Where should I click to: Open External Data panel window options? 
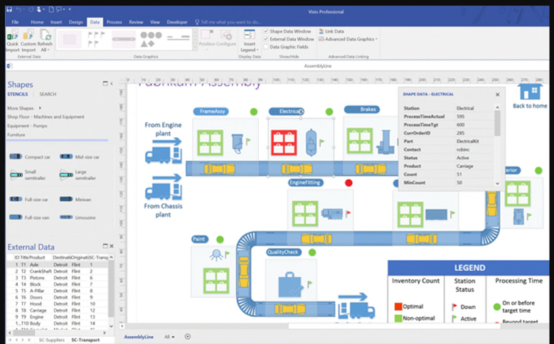tap(105, 246)
